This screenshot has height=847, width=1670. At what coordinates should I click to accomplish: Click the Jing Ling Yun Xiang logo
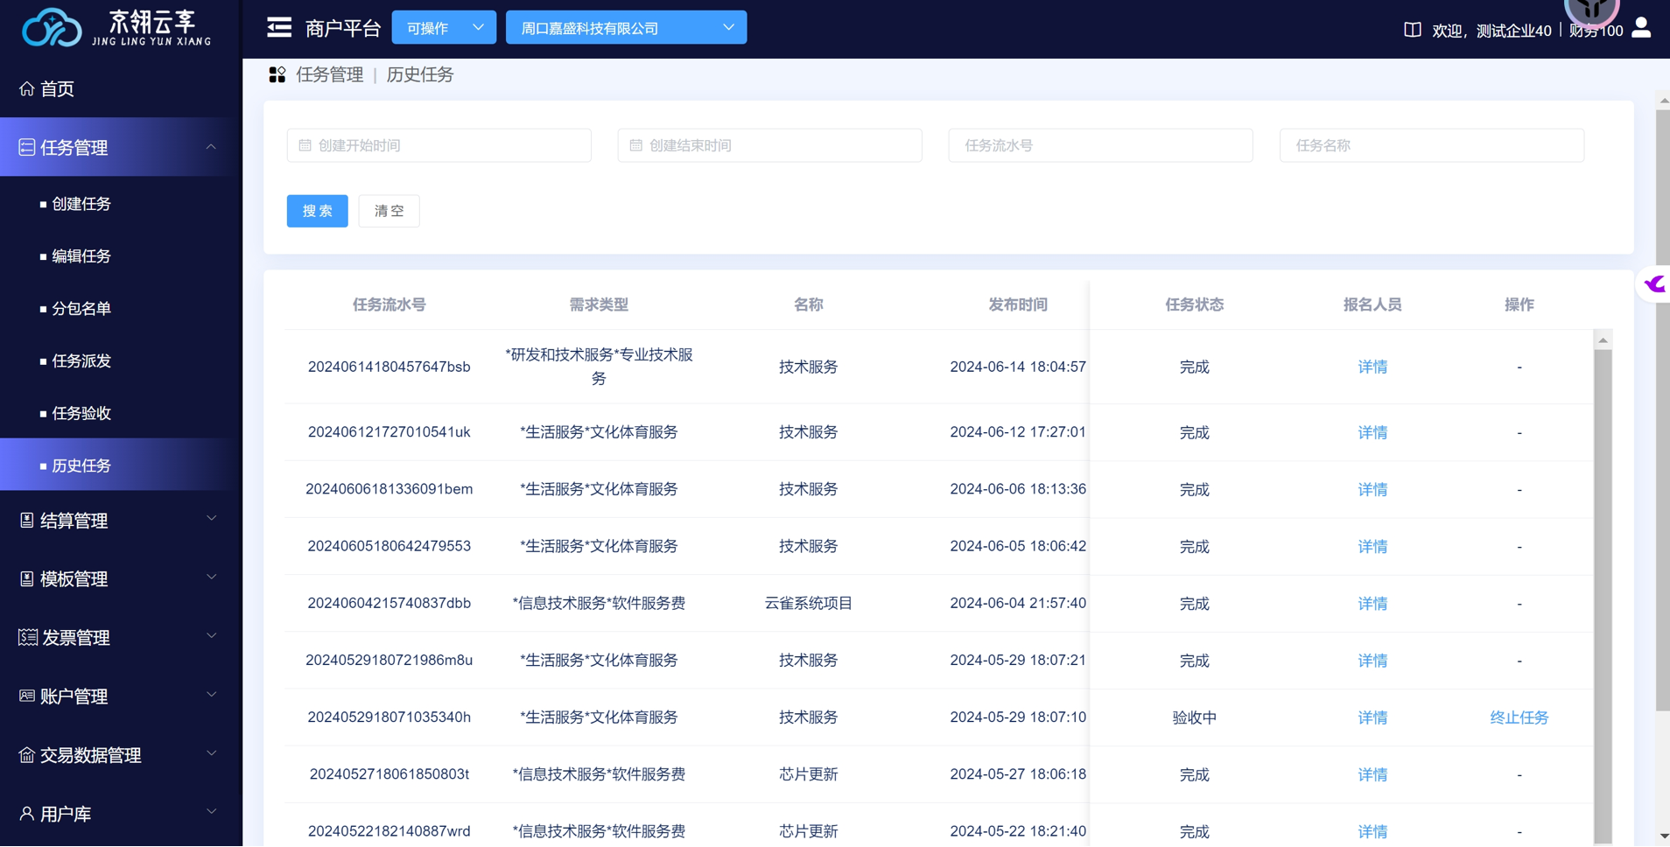pyautogui.click(x=116, y=28)
